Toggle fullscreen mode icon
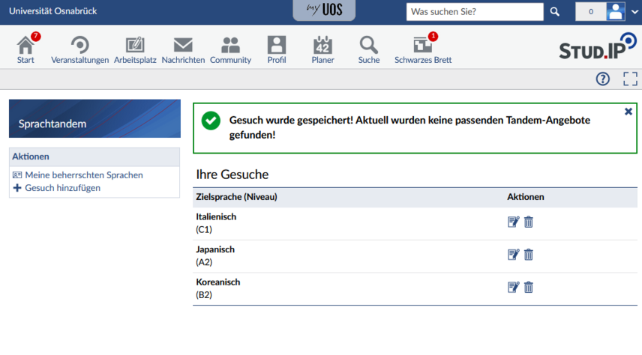 [630, 79]
